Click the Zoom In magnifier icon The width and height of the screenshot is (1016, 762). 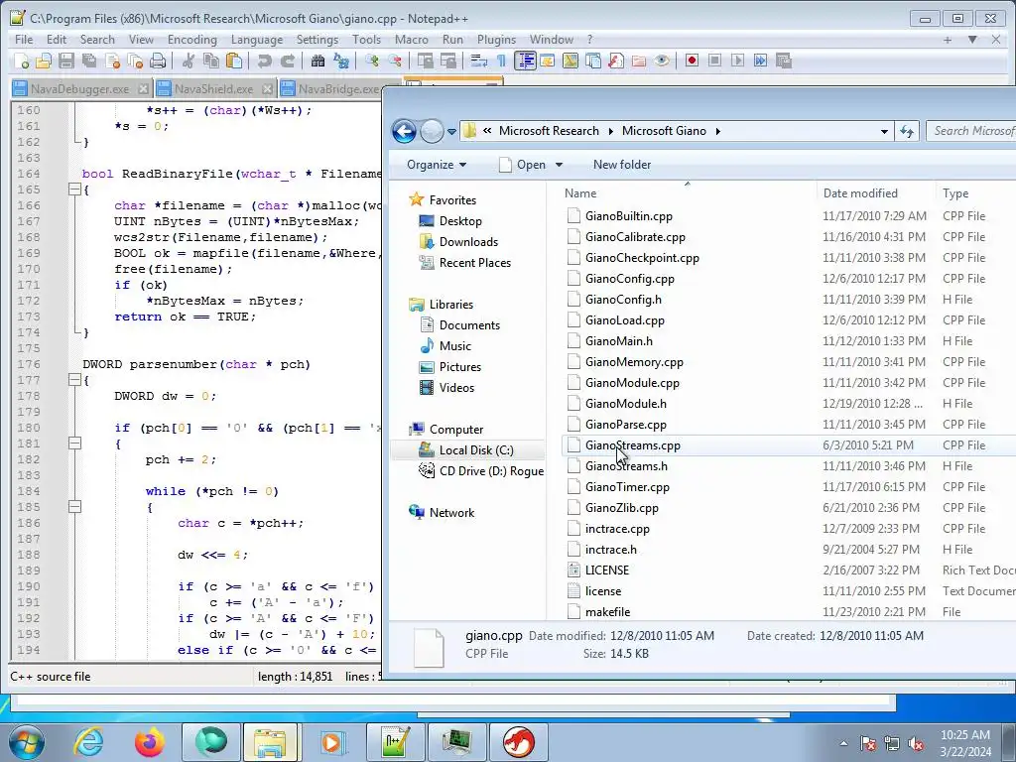pos(371,61)
